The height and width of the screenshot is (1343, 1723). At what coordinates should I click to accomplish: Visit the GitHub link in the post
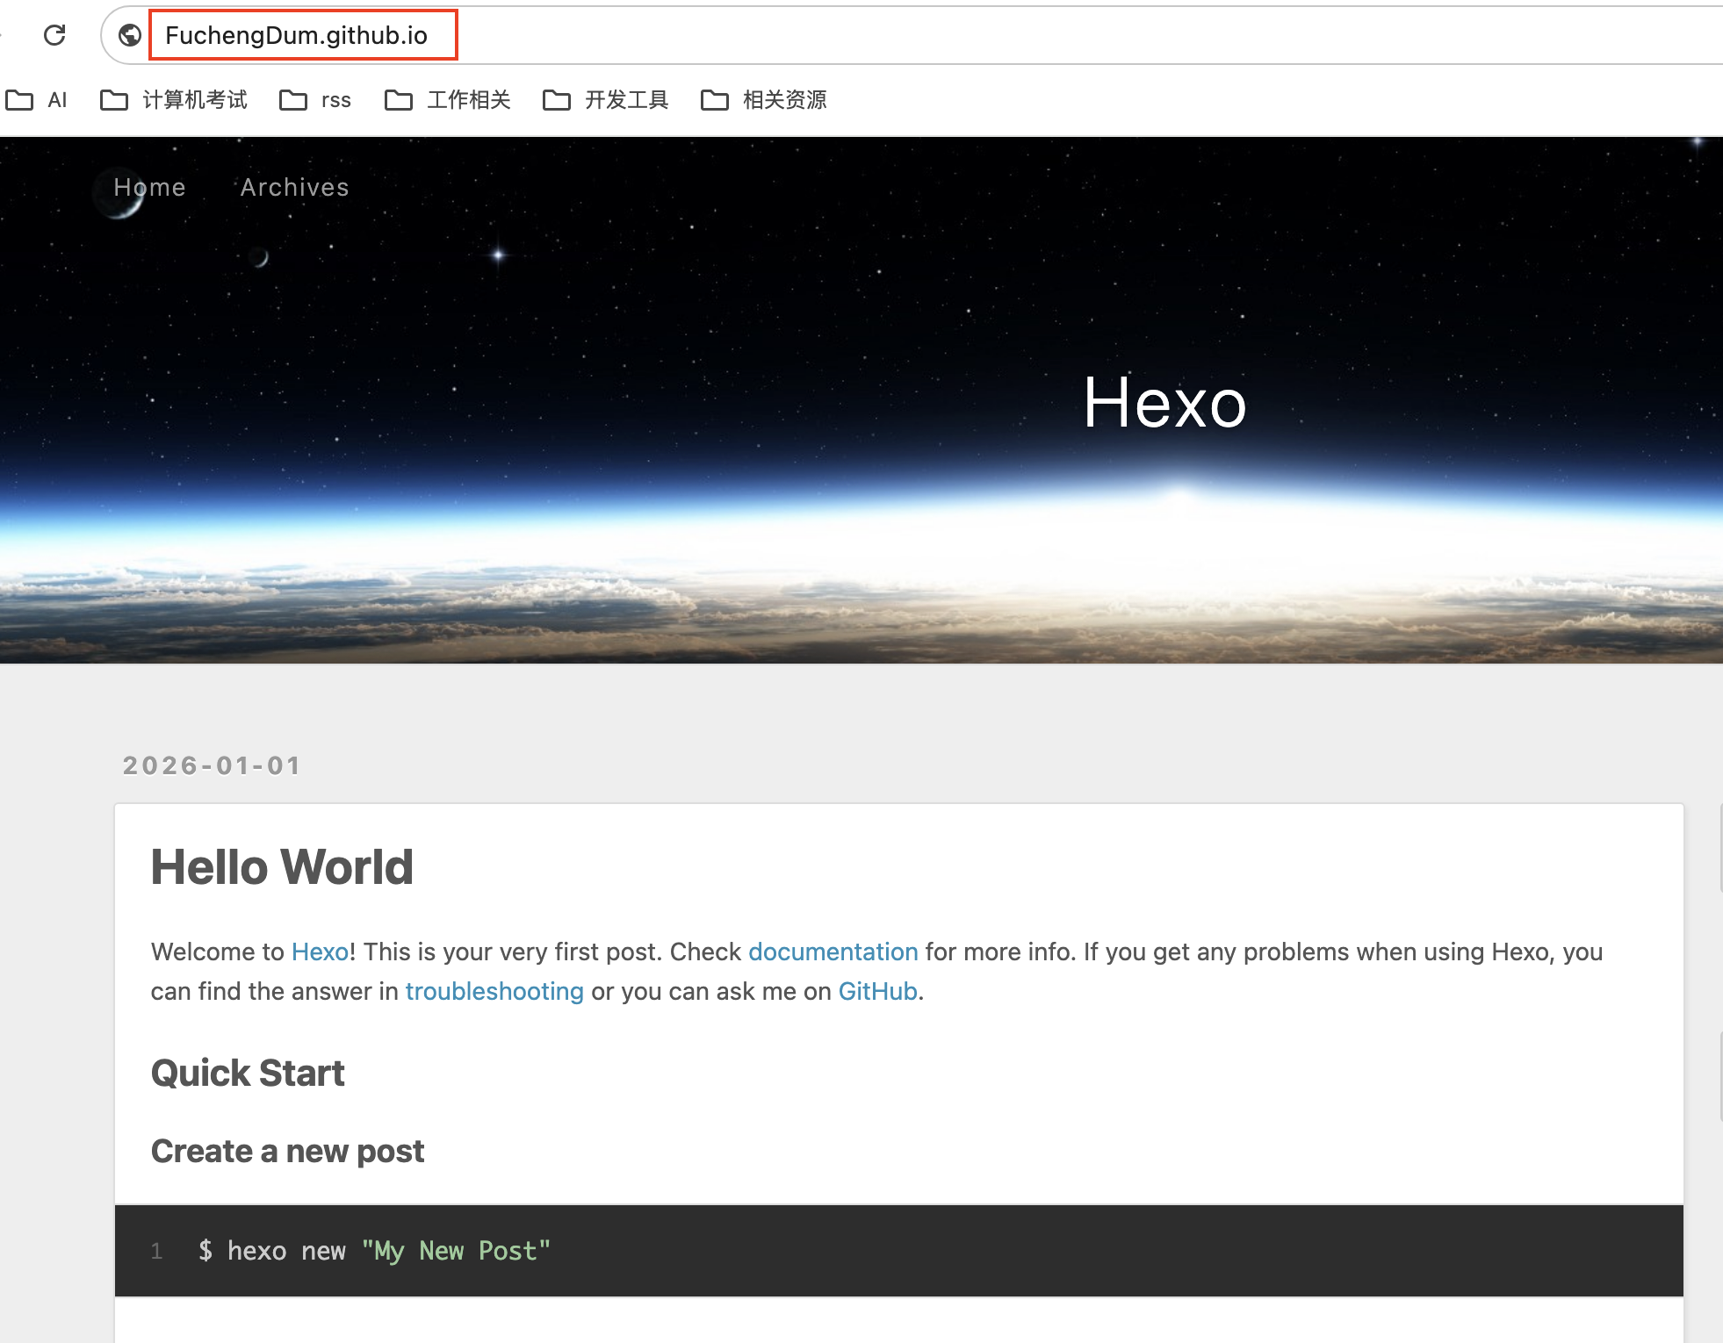(877, 991)
